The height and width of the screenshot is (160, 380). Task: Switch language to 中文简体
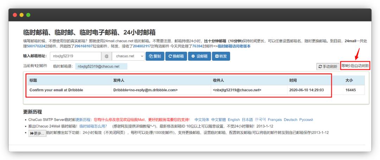tap(202, 120)
